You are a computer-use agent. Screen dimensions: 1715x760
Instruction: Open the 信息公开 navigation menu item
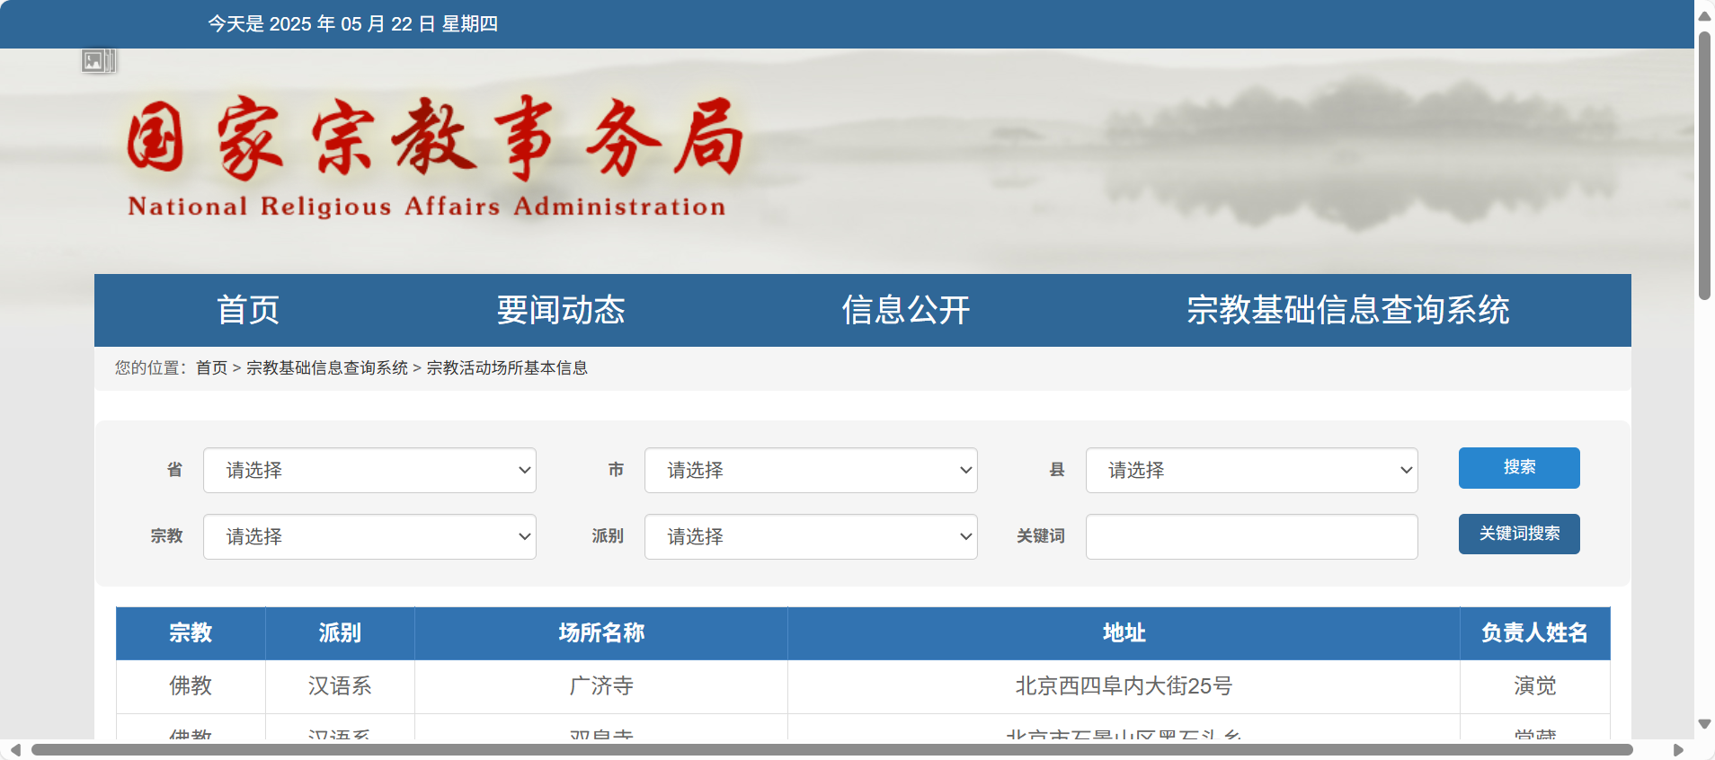[905, 310]
